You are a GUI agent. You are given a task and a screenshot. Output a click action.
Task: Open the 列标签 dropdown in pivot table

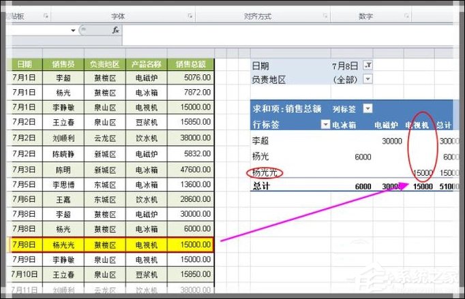[x=368, y=108]
